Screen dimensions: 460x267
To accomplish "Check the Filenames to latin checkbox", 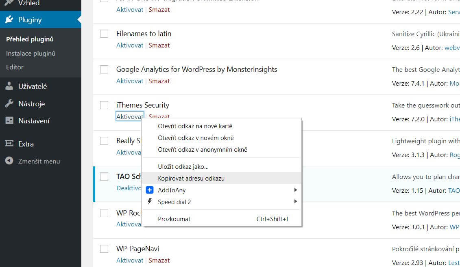I will click(x=104, y=34).
